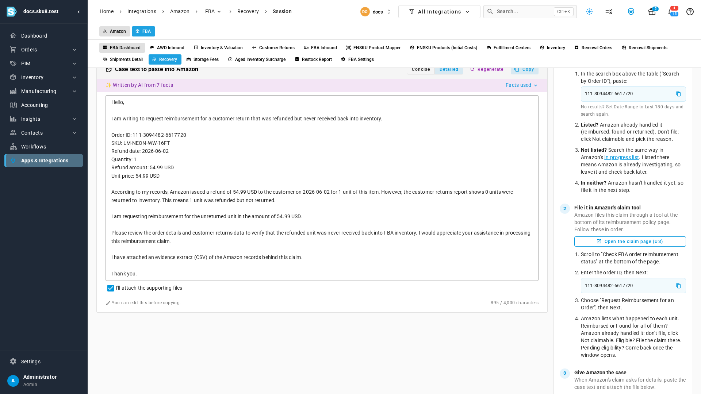
Task: Copy the case text
Action: click(x=524, y=69)
